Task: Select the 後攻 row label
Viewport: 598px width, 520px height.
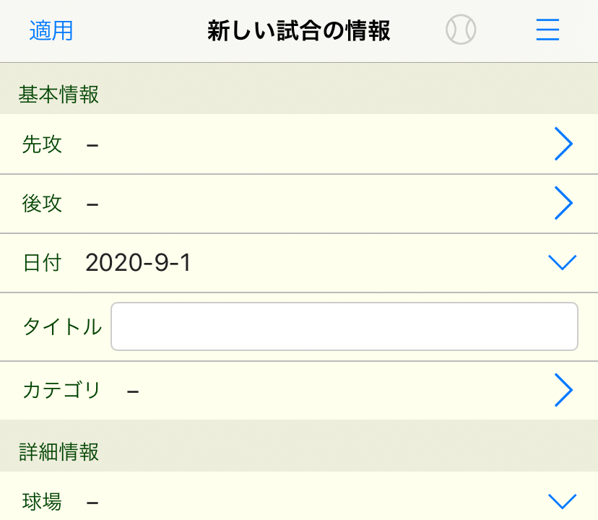Action: point(42,204)
